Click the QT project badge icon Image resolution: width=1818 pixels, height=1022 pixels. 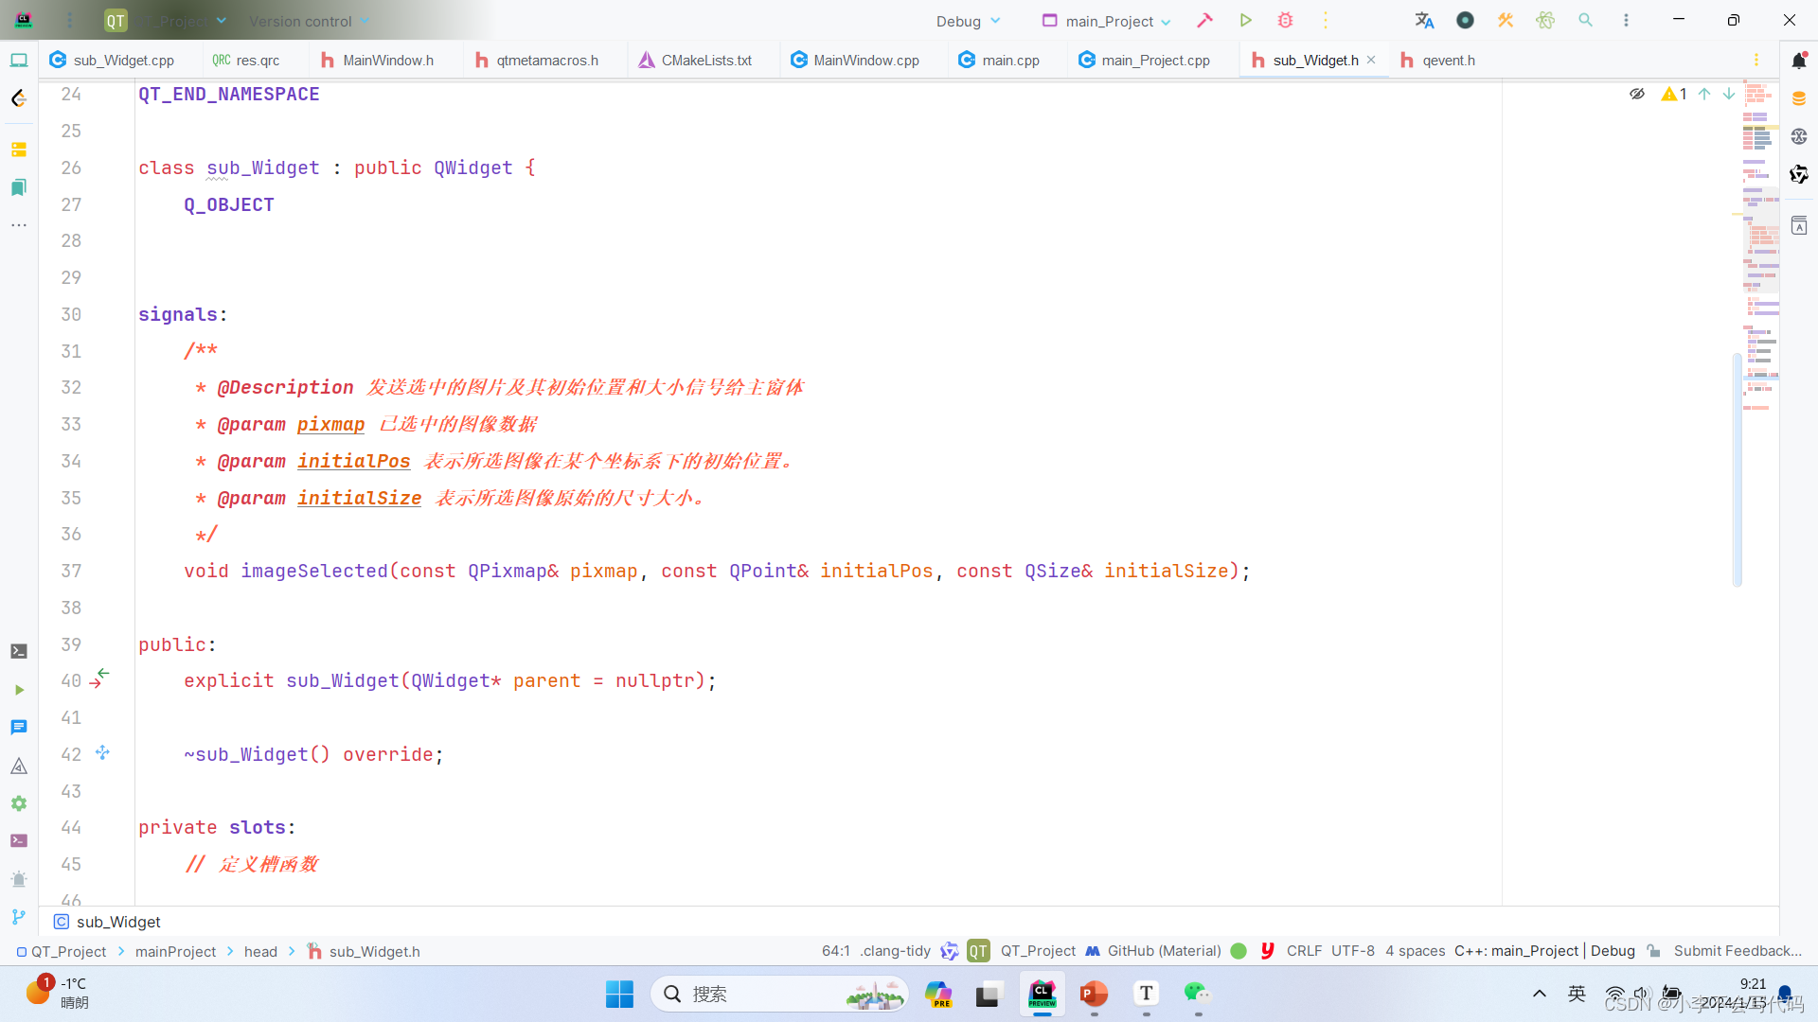pyautogui.click(x=116, y=20)
